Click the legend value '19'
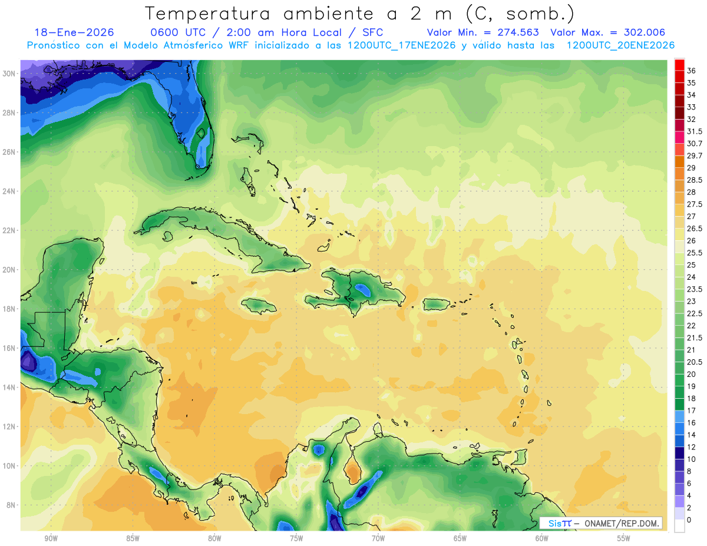The image size is (707, 546). point(692,386)
